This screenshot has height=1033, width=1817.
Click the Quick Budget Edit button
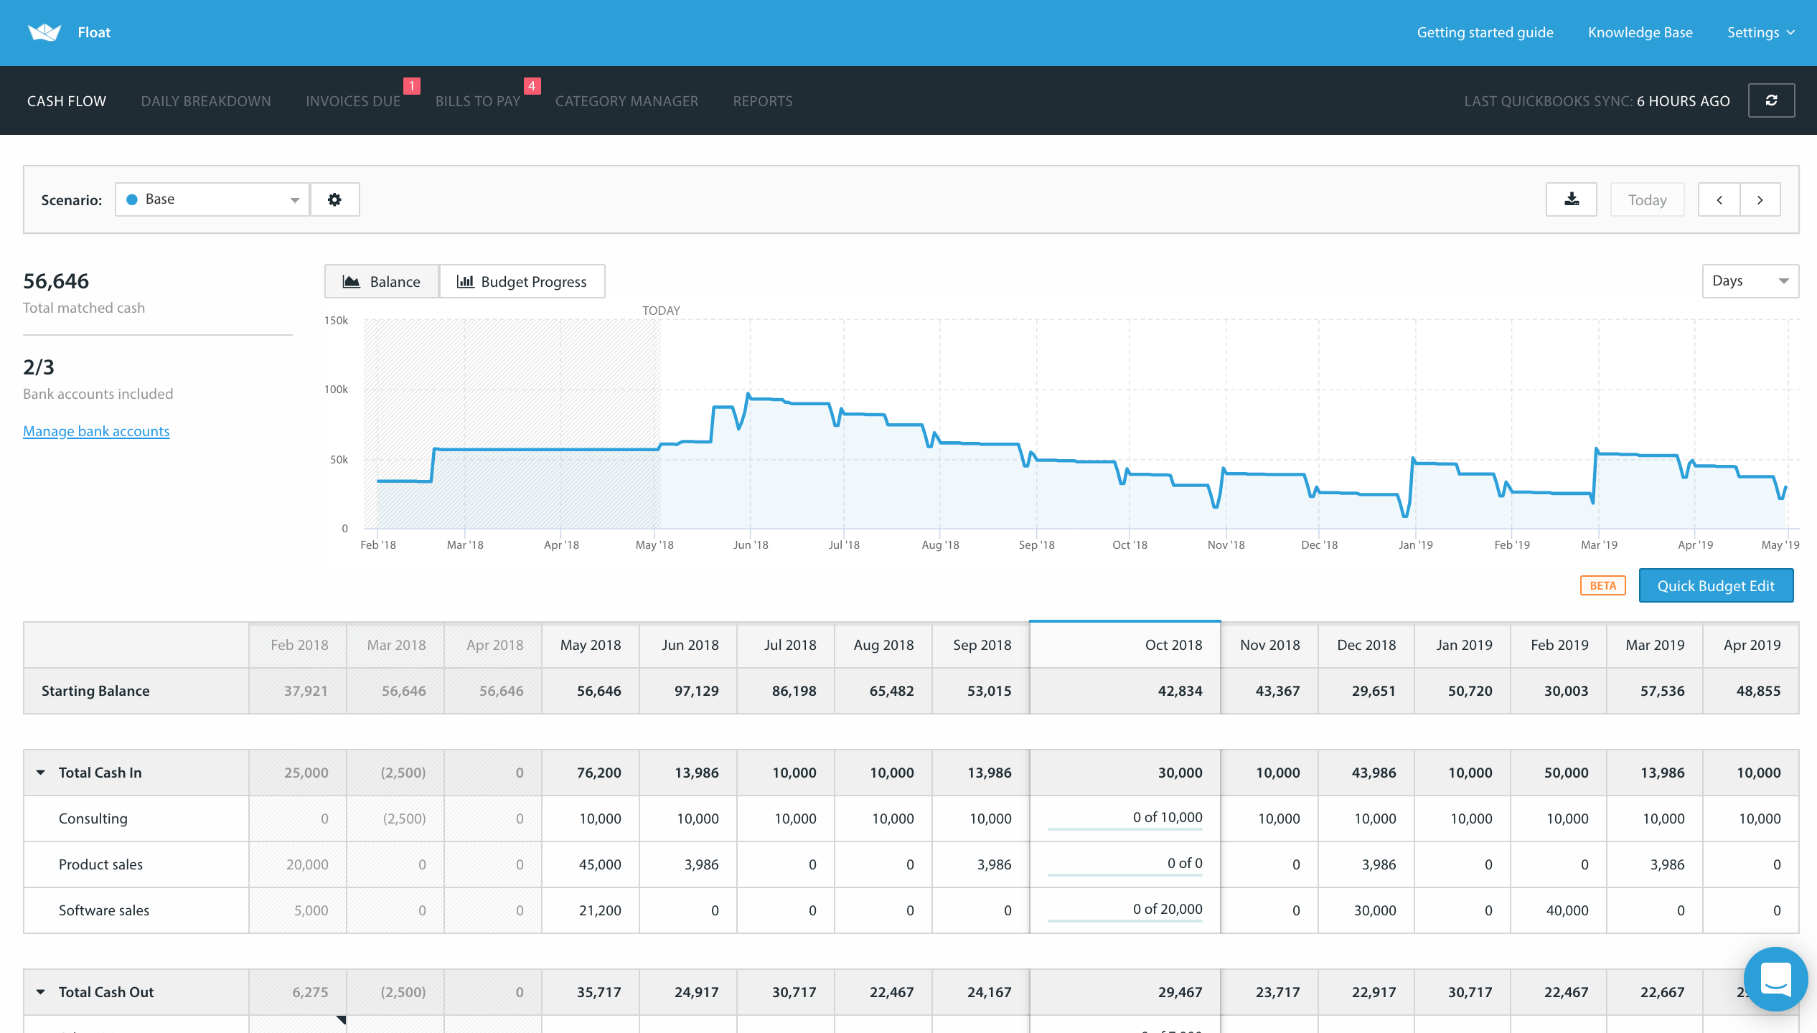[x=1715, y=586]
